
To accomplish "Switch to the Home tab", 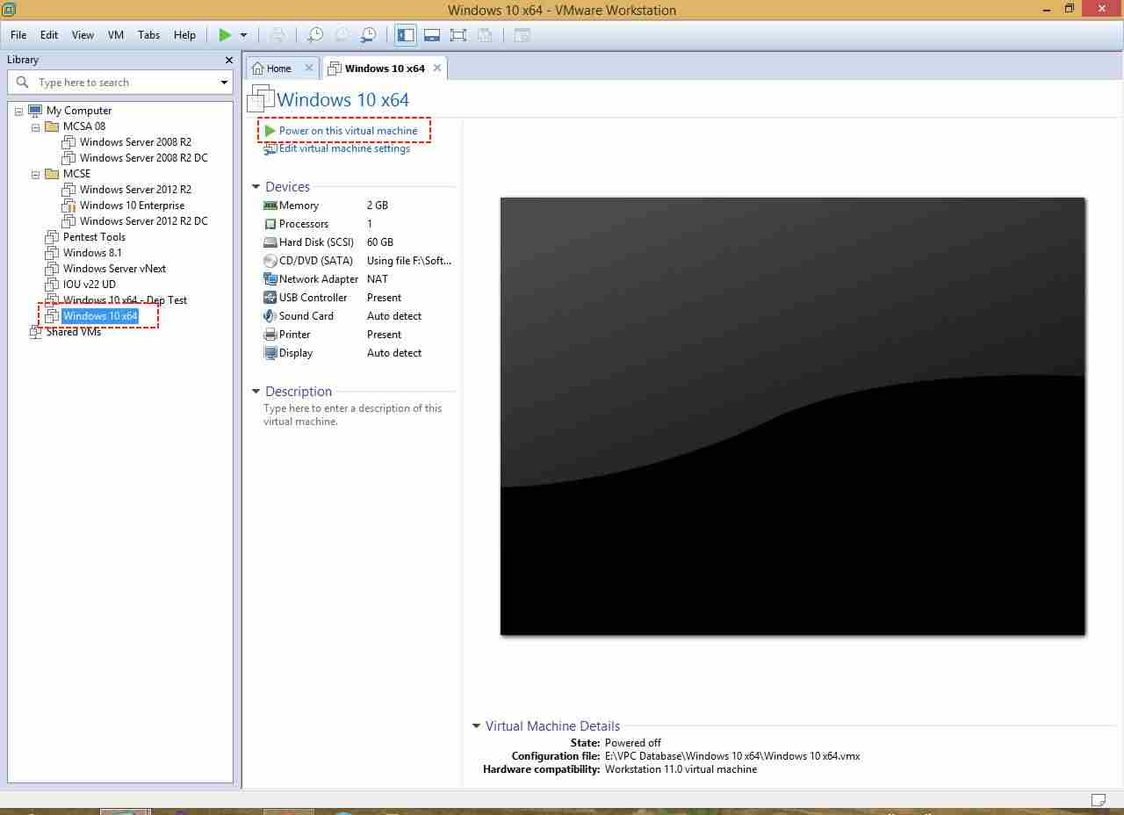I will pyautogui.click(x=279, y=69).
